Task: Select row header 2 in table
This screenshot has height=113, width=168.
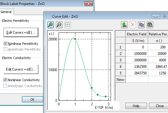Action: pyautogui.click(x=120, y=53)
